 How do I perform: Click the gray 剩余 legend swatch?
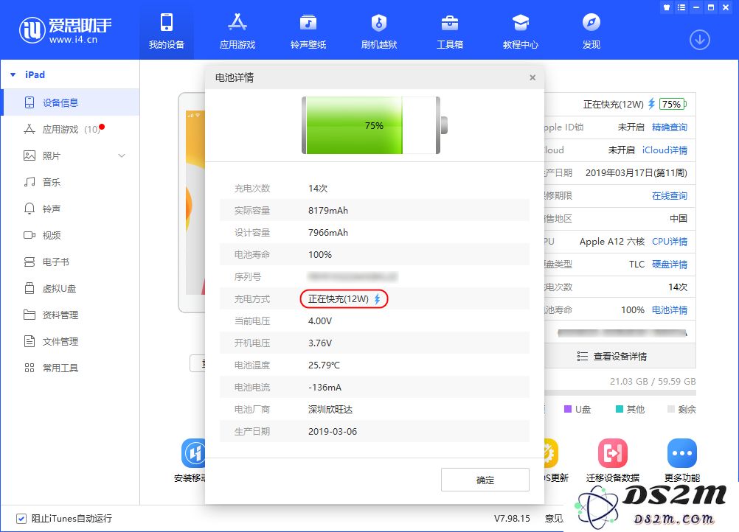[x=671, y=409]
